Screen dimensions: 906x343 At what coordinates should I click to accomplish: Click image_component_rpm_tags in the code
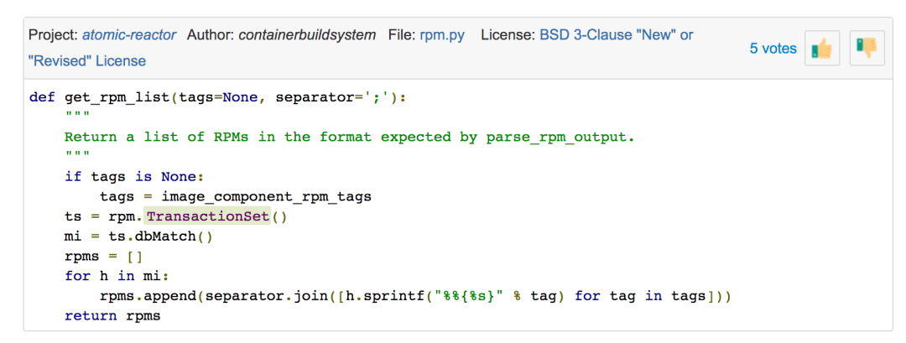pos(266,196)
